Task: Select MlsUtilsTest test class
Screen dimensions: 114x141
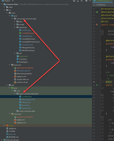Action: click(x=26, y=102)
